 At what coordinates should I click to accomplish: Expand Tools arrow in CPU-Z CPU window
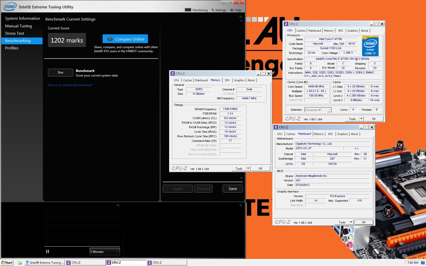point(361,119)
